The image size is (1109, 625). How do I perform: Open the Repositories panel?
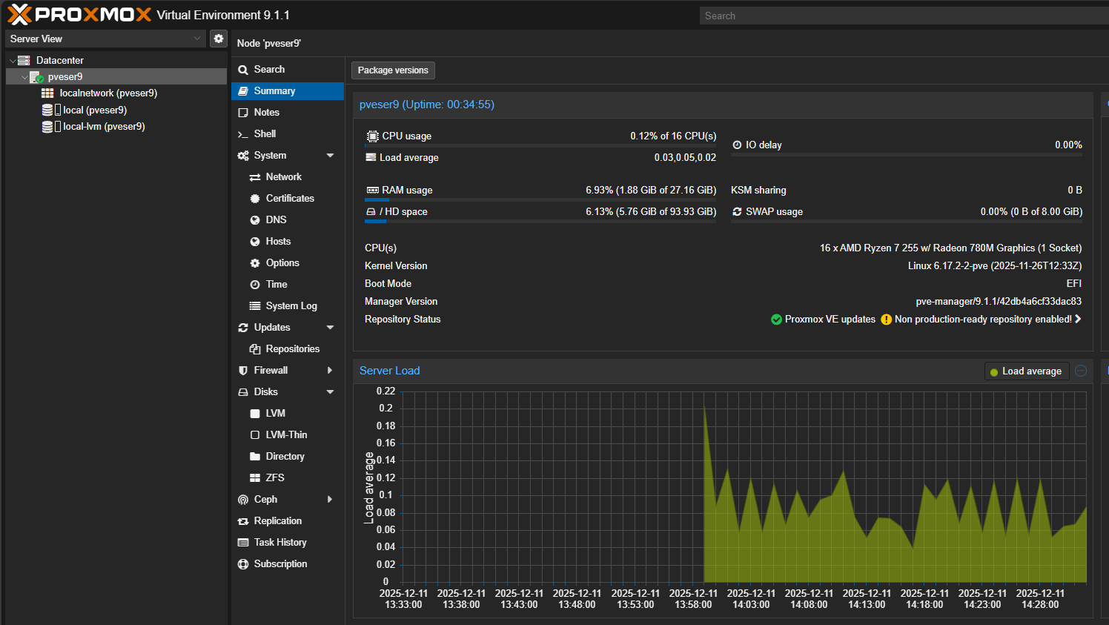pos(291,348)
